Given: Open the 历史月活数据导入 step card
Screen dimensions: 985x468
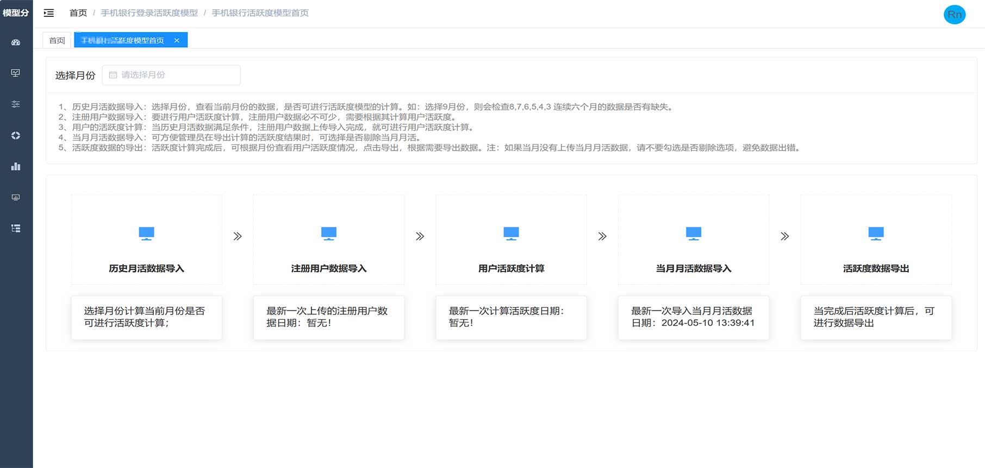Looking at the screenshot, I should [x=146, y=240].
